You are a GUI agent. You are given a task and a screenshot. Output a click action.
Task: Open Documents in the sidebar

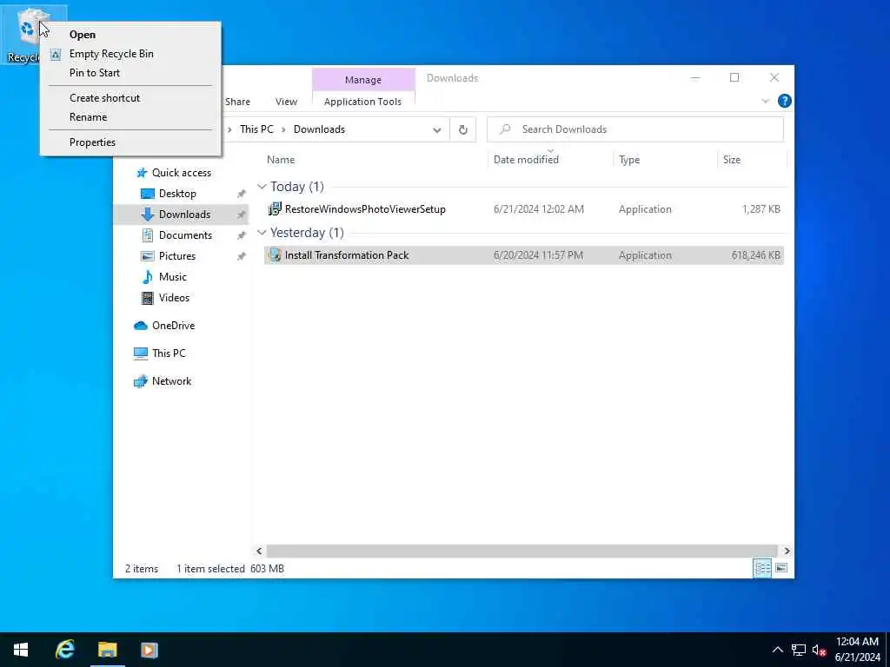click(185, 235)
